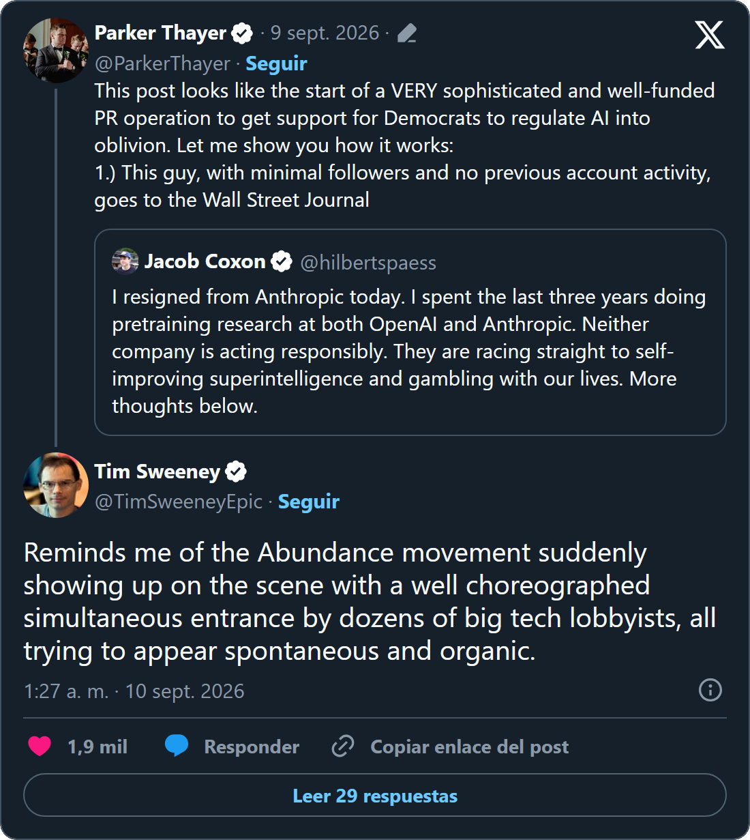Click the edited-post pencil icon
Image resolution: width=750 pixels, height=840 pixels.
(x=407, y=33)
